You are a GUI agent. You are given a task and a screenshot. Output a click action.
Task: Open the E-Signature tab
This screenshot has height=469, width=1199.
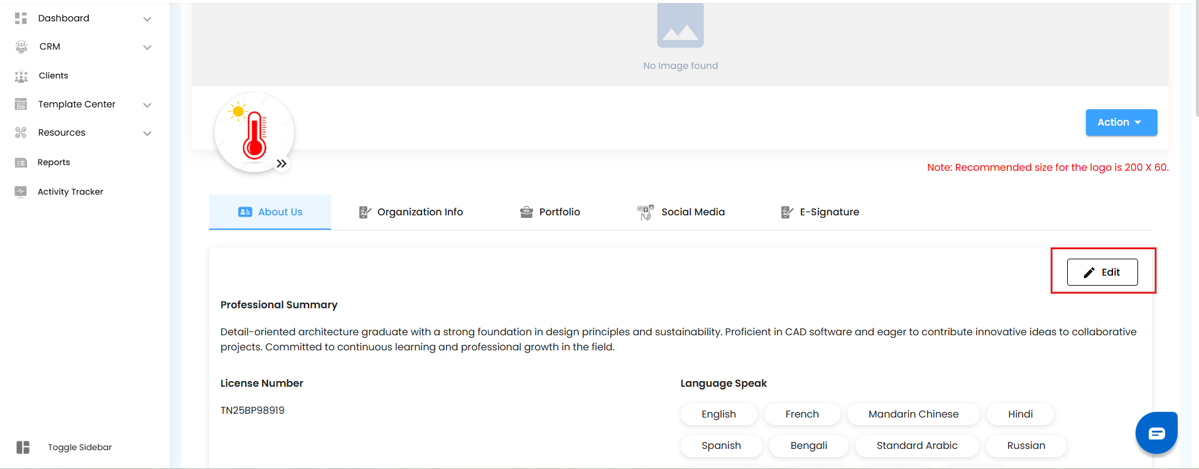pyautogui.click(x=820, y=212)
